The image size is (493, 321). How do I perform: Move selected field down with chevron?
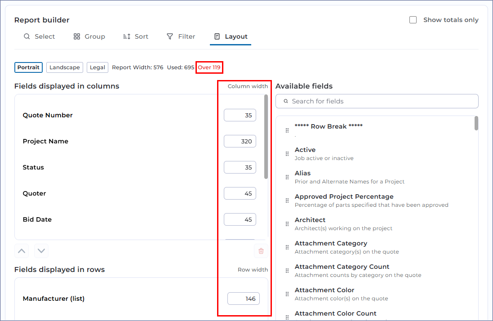coord(41,251)
